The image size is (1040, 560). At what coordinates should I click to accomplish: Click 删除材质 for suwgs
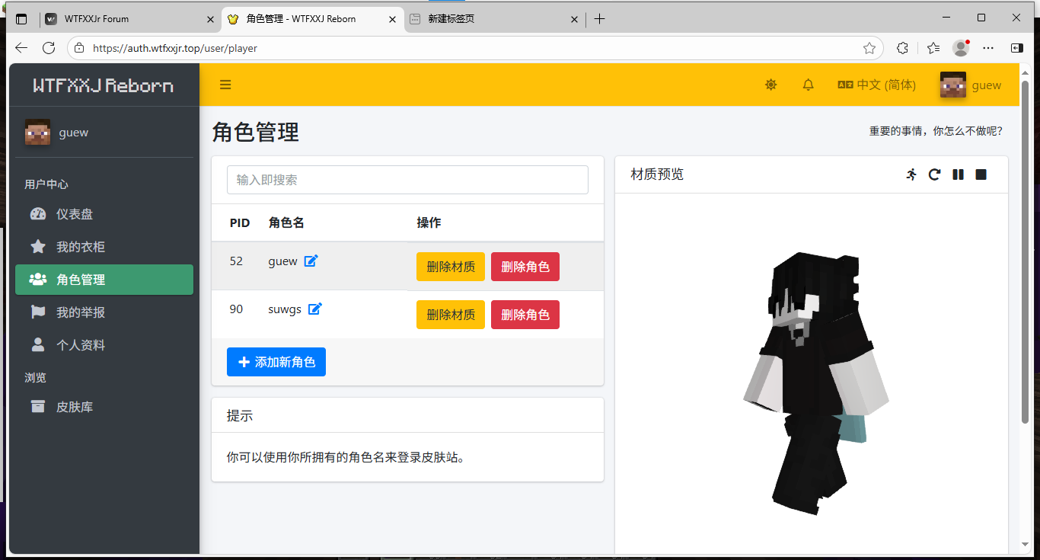pyautogui.click(x=451, y=315)
